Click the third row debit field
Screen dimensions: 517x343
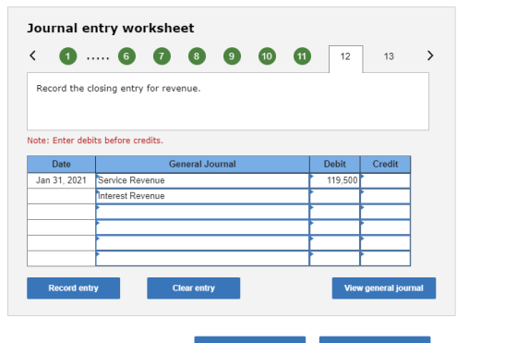334,212
